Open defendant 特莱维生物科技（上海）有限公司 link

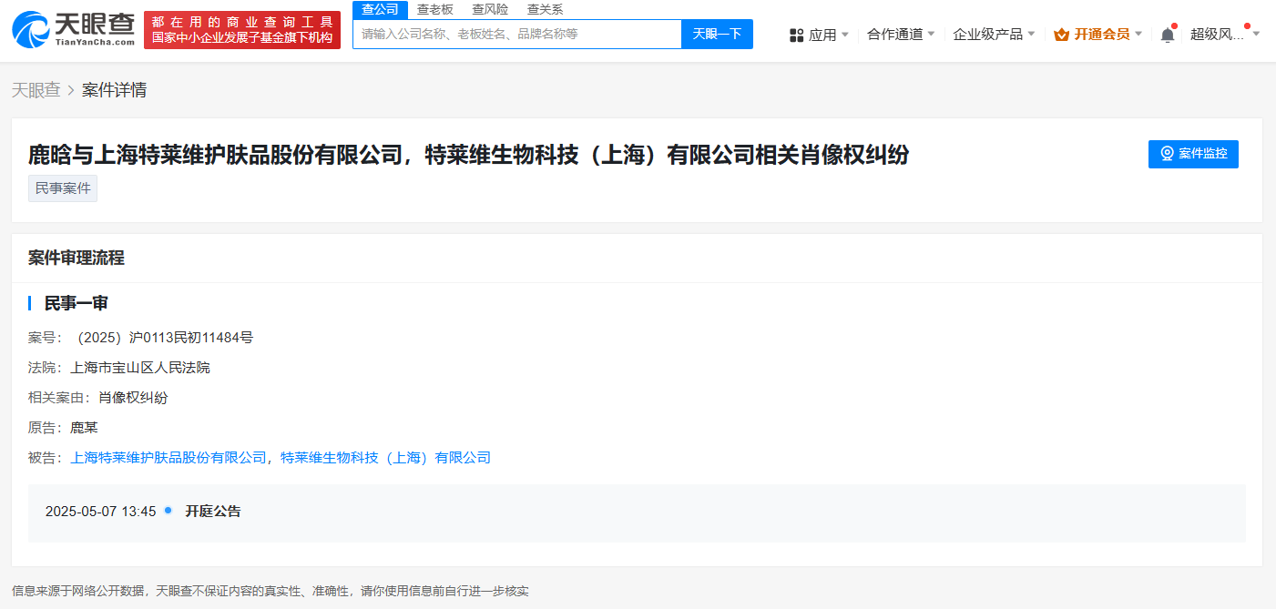point(385,457)
